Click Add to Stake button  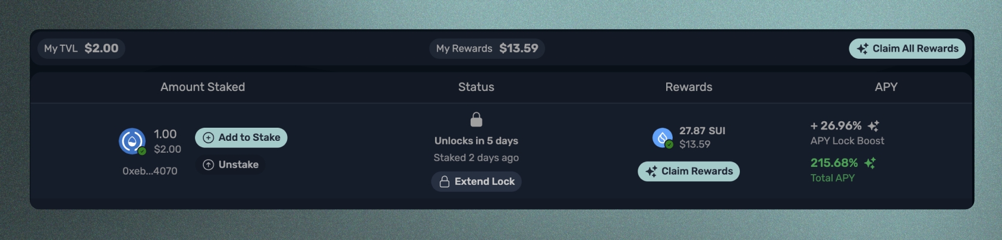pos(241,138)
